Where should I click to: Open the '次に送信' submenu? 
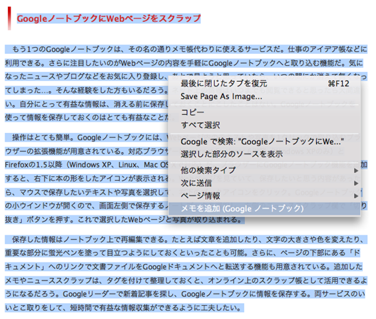264,183
